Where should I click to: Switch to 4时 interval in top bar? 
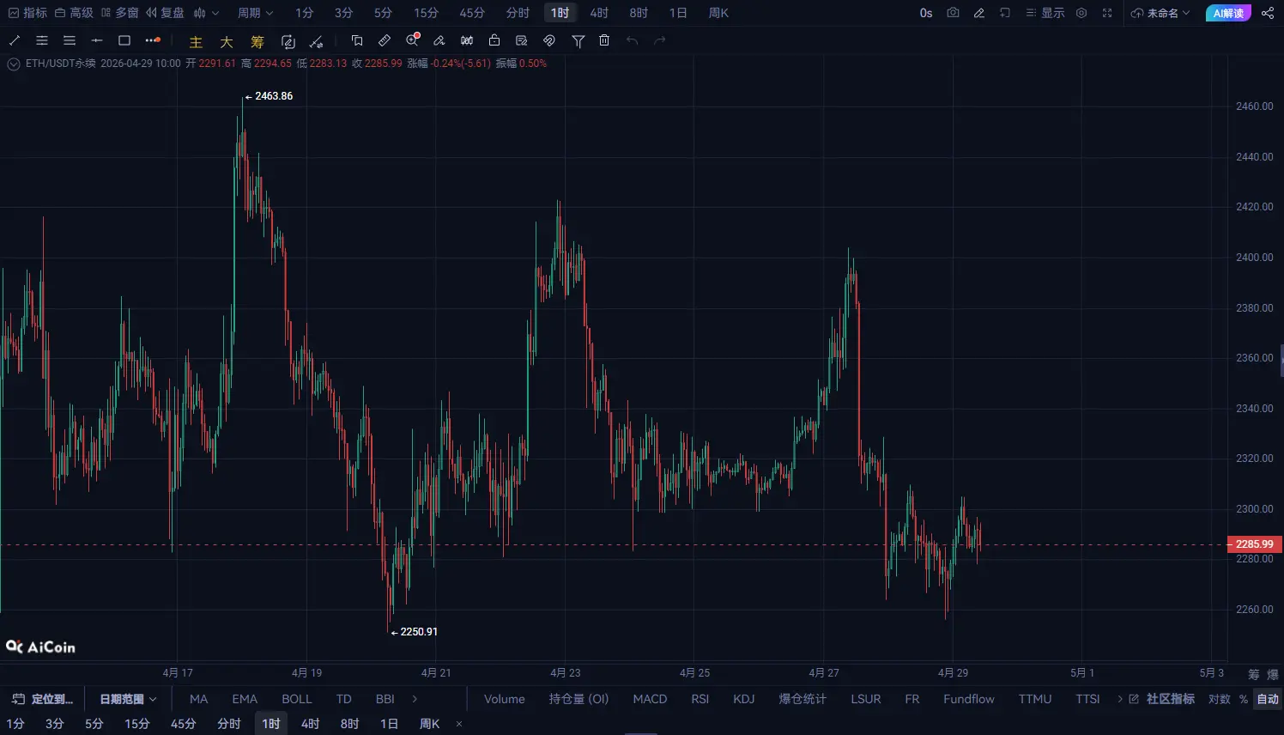point(599,13)
